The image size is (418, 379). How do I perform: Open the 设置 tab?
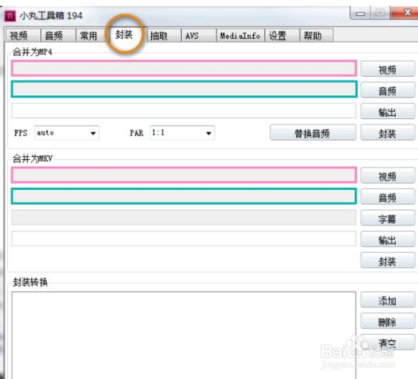282,36
